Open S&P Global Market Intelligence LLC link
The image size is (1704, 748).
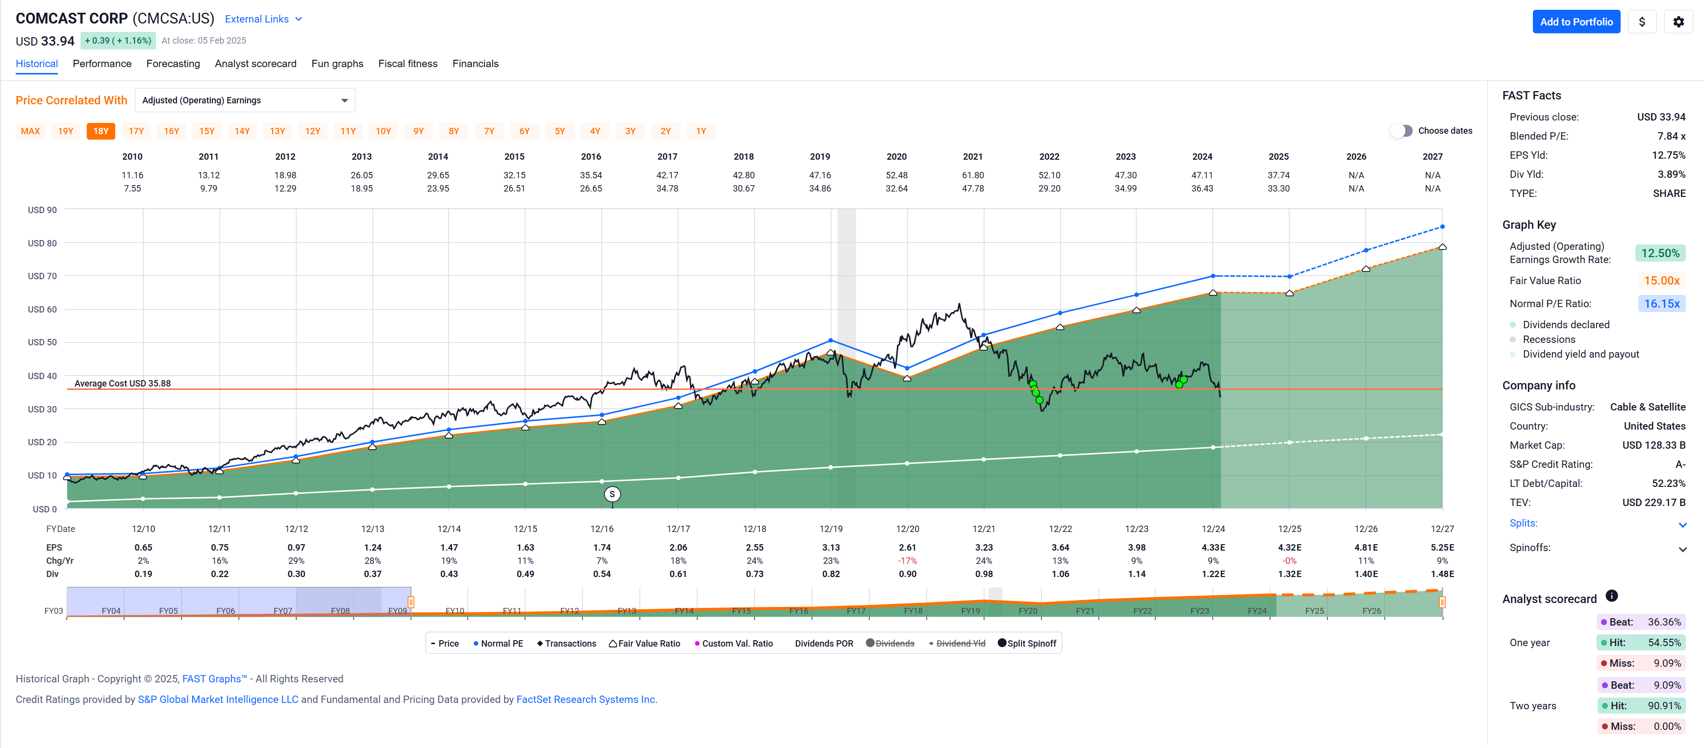coord(218,699)
